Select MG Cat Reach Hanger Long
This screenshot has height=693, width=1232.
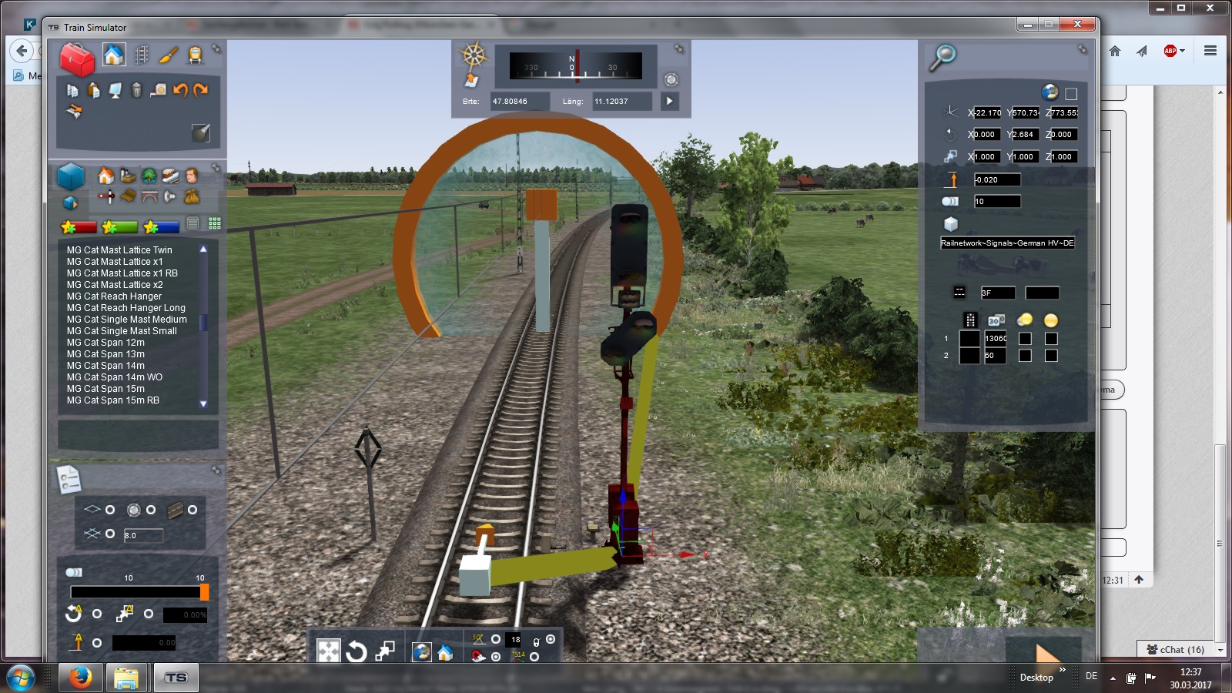click(126, 308)
